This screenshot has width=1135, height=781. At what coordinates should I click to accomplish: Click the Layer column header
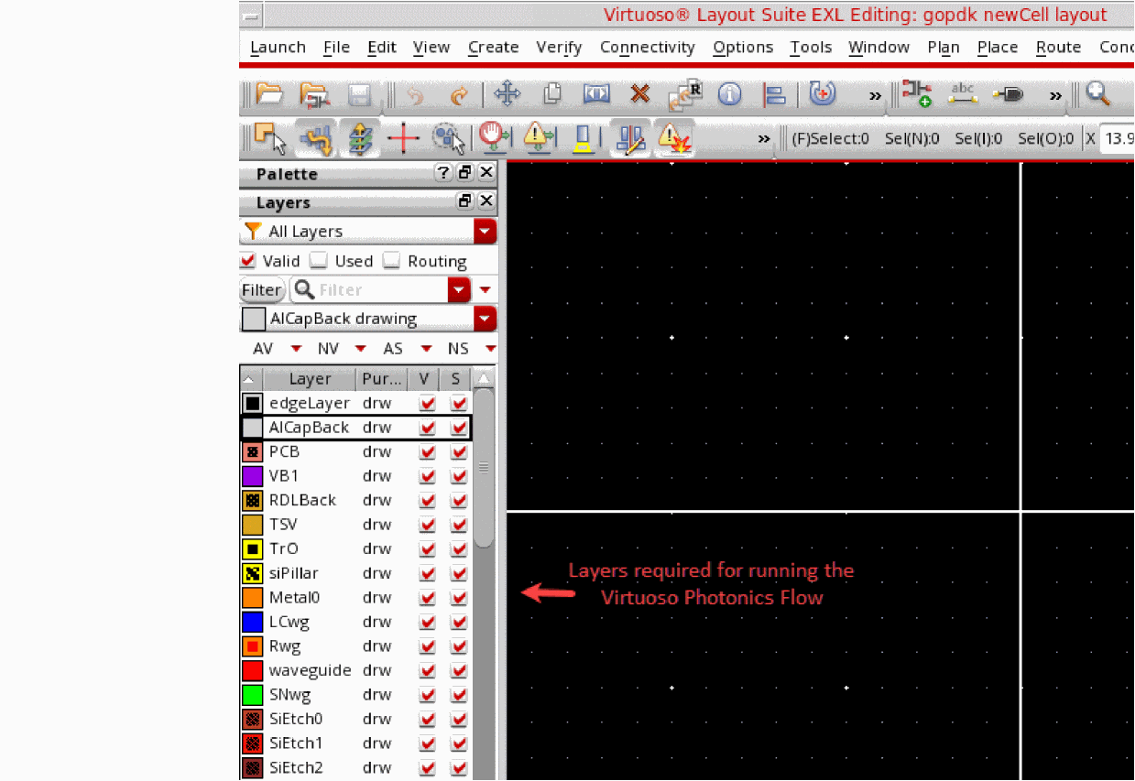pyautogui.click(x=310, y=378)
